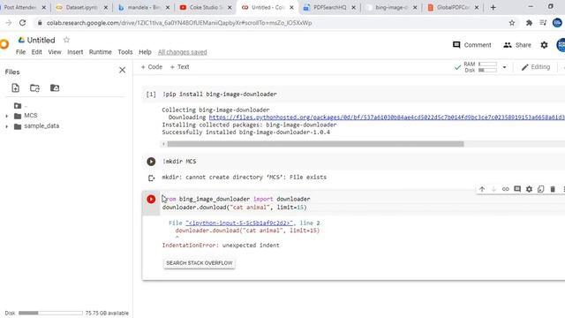Viewport: 565px width, 318px height.
Task: Refresh the Files panel folder listing
Action: 34,88
